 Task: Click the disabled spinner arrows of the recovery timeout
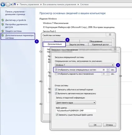(x=108, y=74)
